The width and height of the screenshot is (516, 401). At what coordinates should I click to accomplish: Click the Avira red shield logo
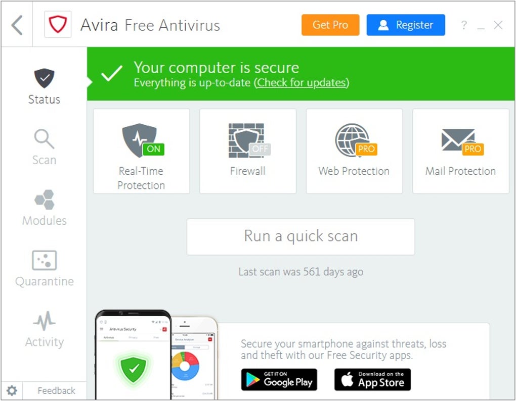tap(58, 24)
